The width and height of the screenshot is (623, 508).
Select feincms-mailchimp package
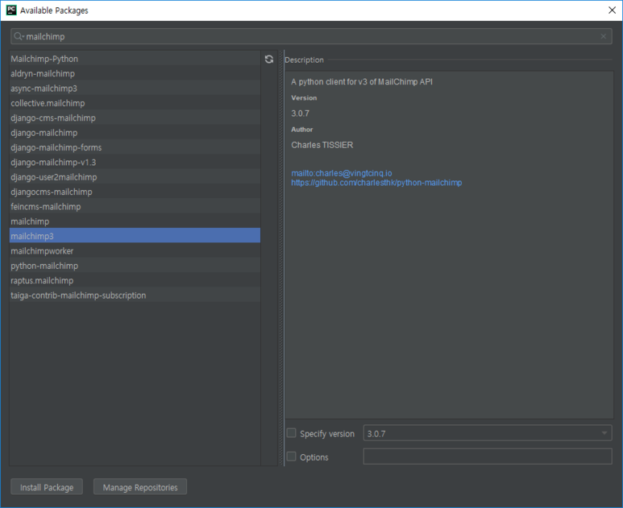135,206
